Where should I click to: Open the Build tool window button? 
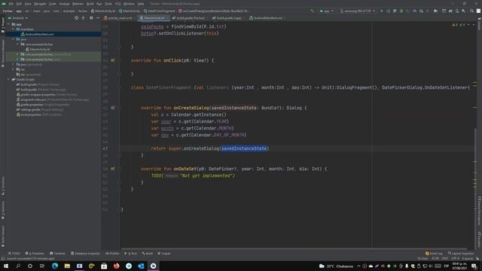[148, 254]
